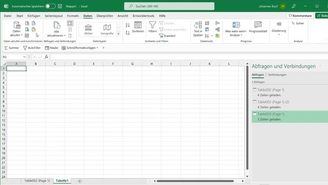
Task: Select the Table002 (Page 1) sheet tab
Action: (x=37, y=181)
